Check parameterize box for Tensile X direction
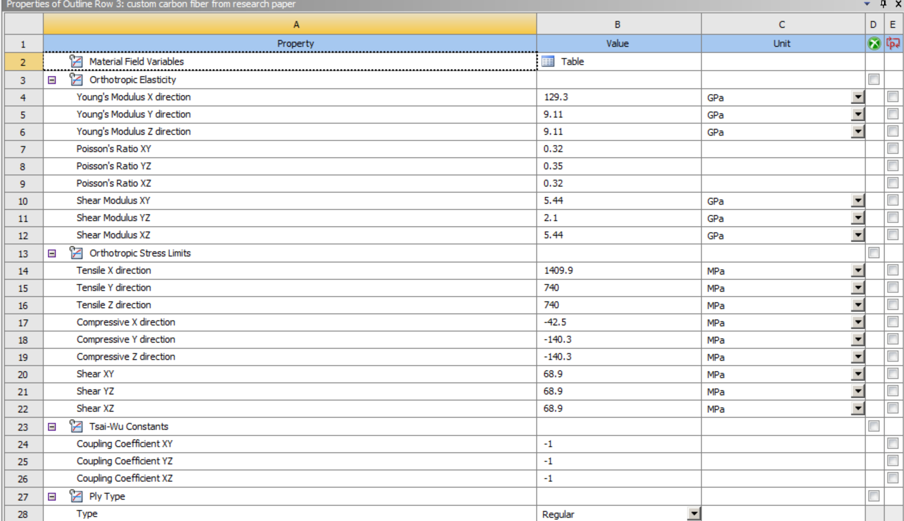This screenshot has height=521, width=904. 893,270
